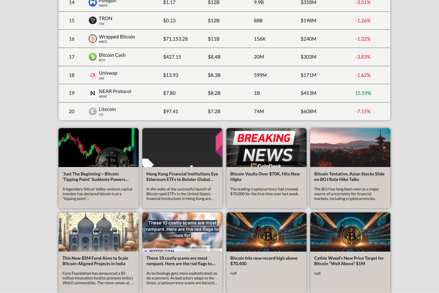This screenshot has width=439, height=293.
Task: Click the 15.59% NEAR change value
Action: [363, 93]
